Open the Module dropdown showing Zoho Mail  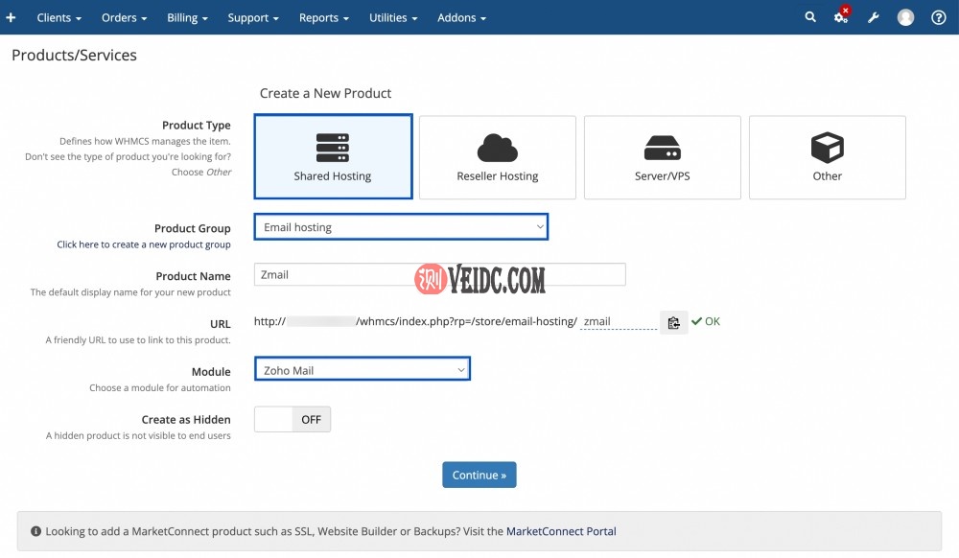[x=363, y=370]
